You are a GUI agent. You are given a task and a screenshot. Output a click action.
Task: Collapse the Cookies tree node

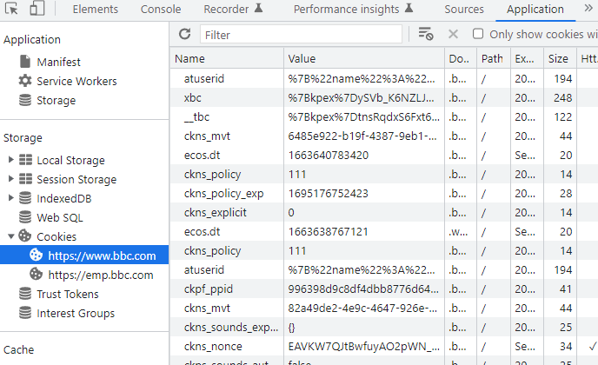coord(10,236)
